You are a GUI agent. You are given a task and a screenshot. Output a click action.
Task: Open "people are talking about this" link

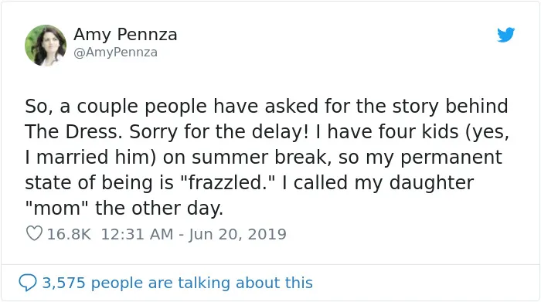tap(202, 283)
